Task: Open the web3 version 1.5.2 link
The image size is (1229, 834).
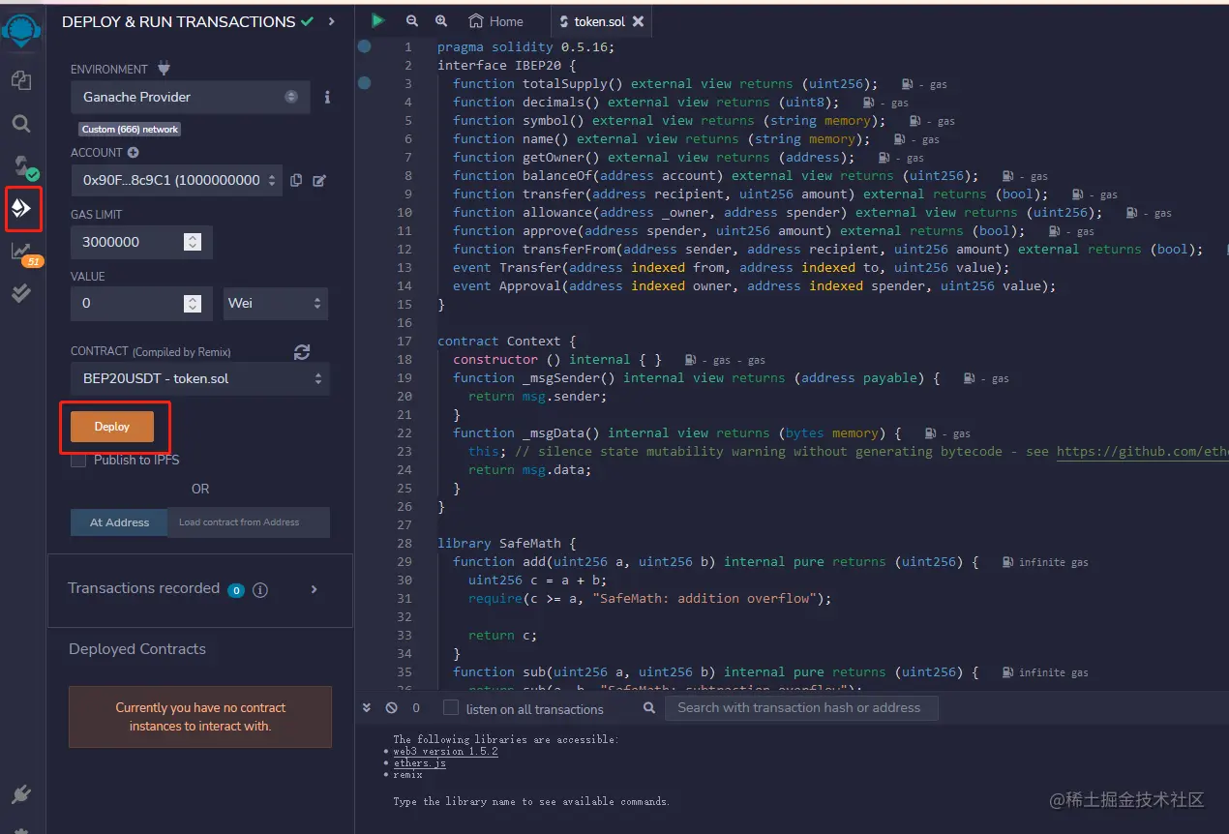Action: [445, 752]
